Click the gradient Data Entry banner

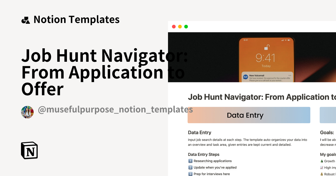click(x=249, y=115)
